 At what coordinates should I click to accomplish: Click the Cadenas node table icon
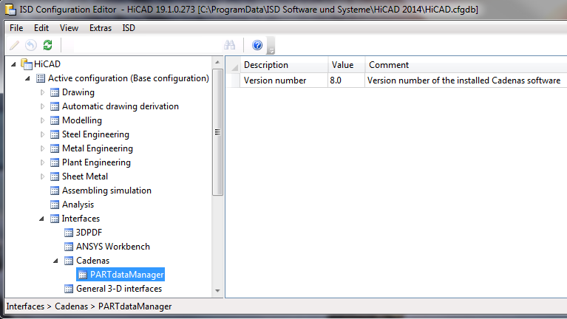(x=69, y=261)
